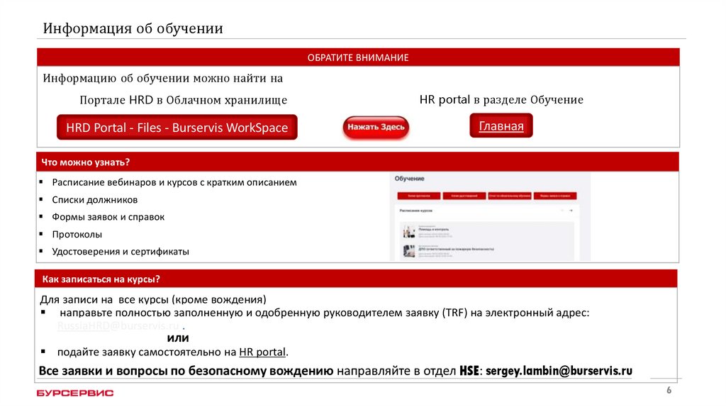This screenshot has height=407, width=726.
Task: Open the 'Главная' link button
Action: click(x=501, y=126)
